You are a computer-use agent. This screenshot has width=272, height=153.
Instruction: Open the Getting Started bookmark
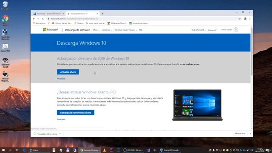tap(62, 23)
